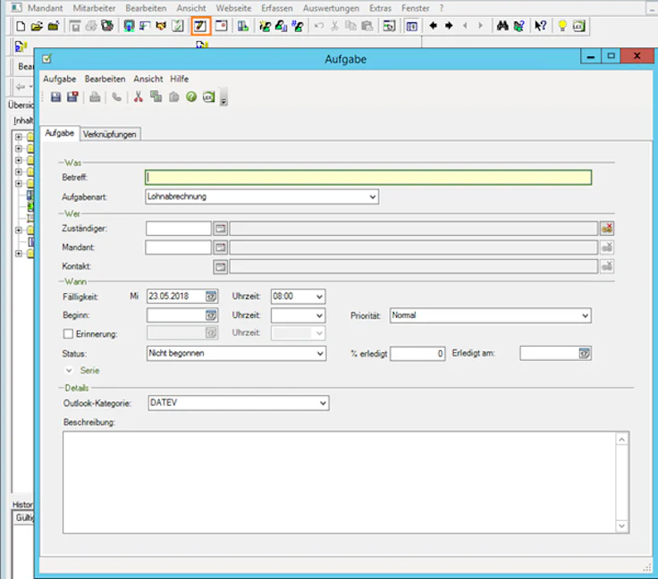Minimize the Aufgabe window
This screenshot has height=579, width=658.
pyautogui.click(x=591, y=55)
